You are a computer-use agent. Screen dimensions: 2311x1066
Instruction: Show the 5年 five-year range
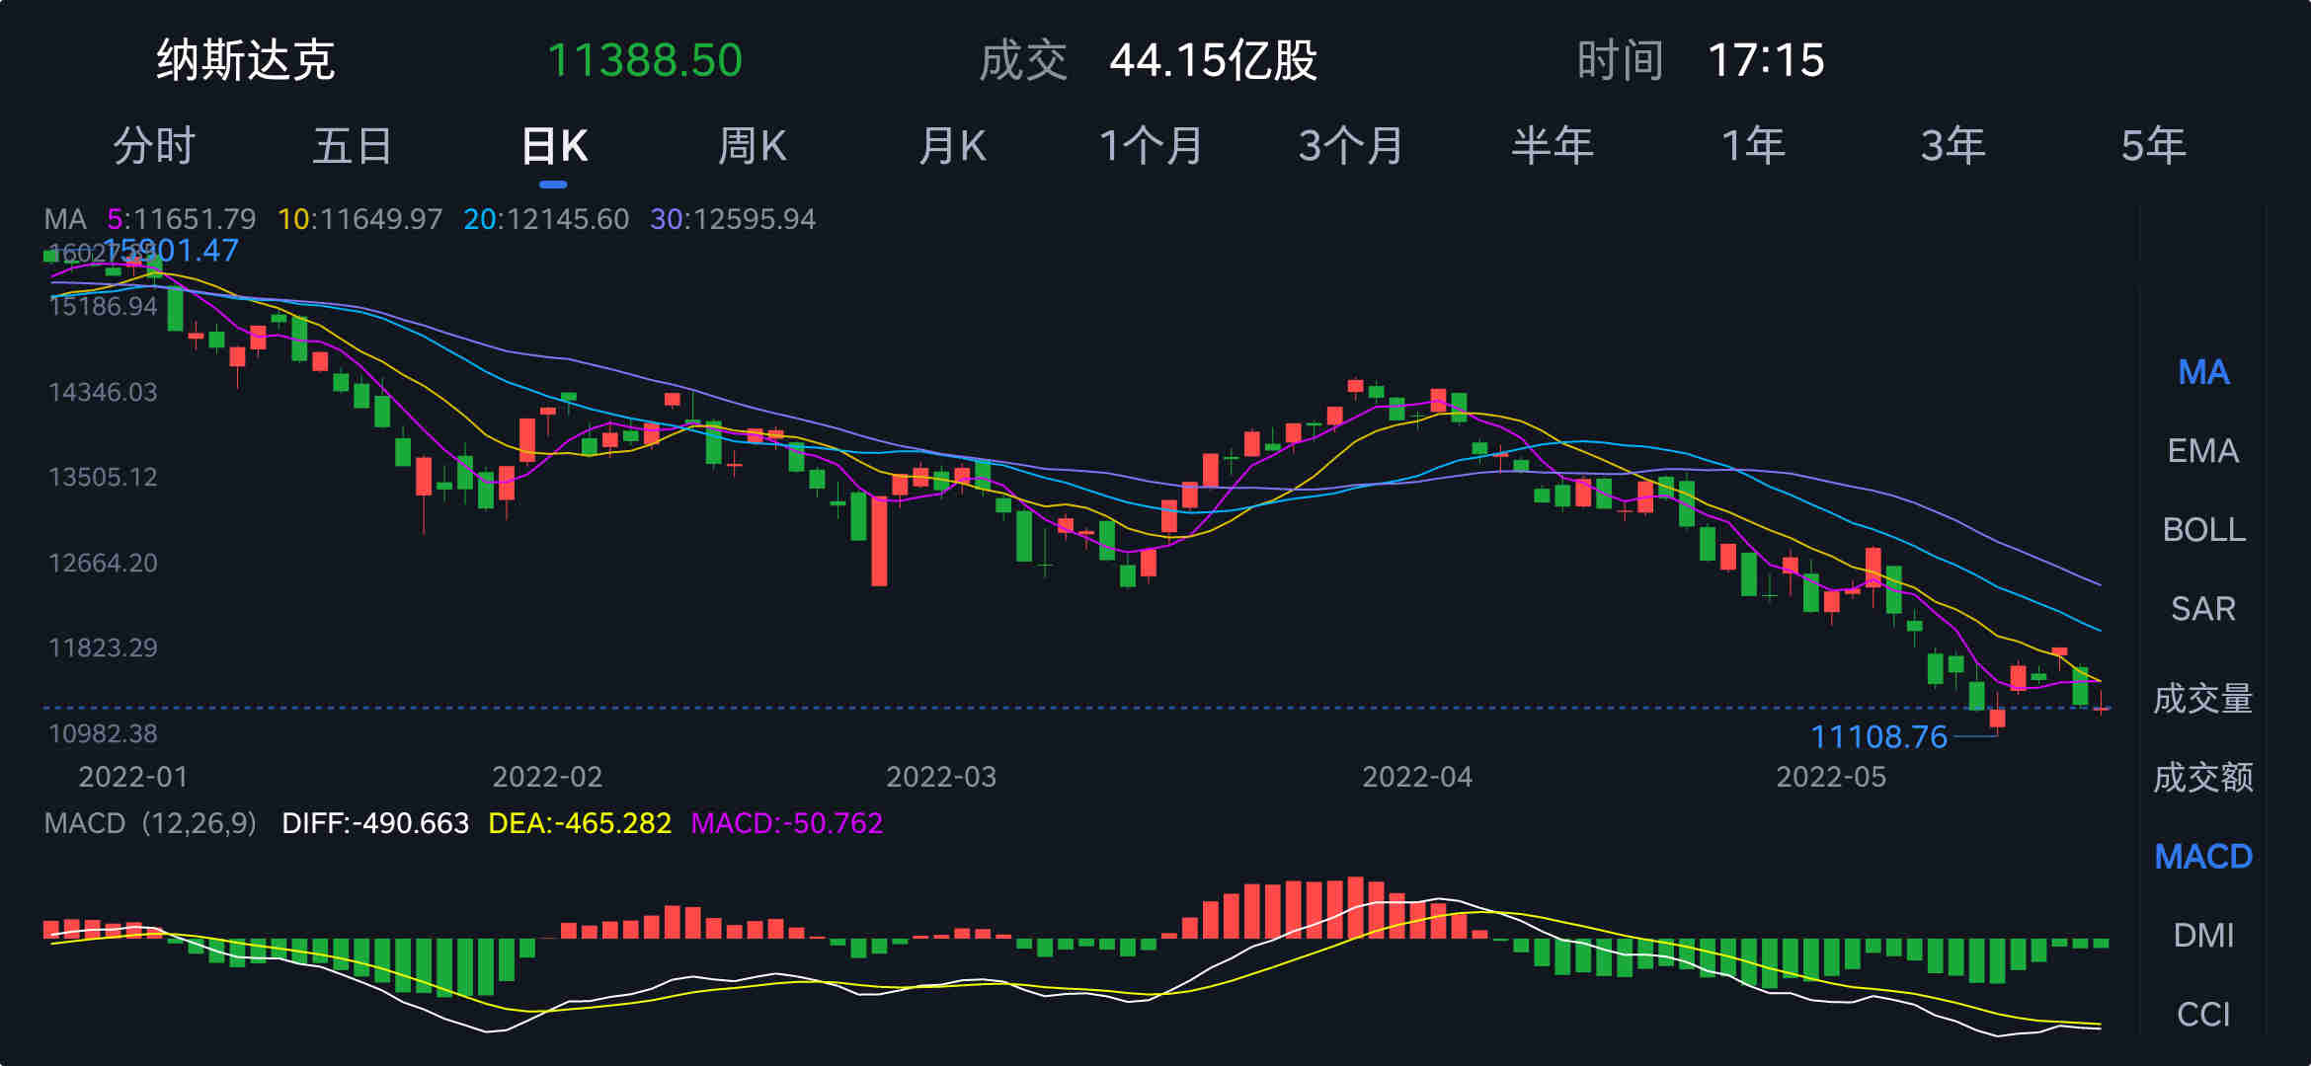click(x=2153, y=146)
